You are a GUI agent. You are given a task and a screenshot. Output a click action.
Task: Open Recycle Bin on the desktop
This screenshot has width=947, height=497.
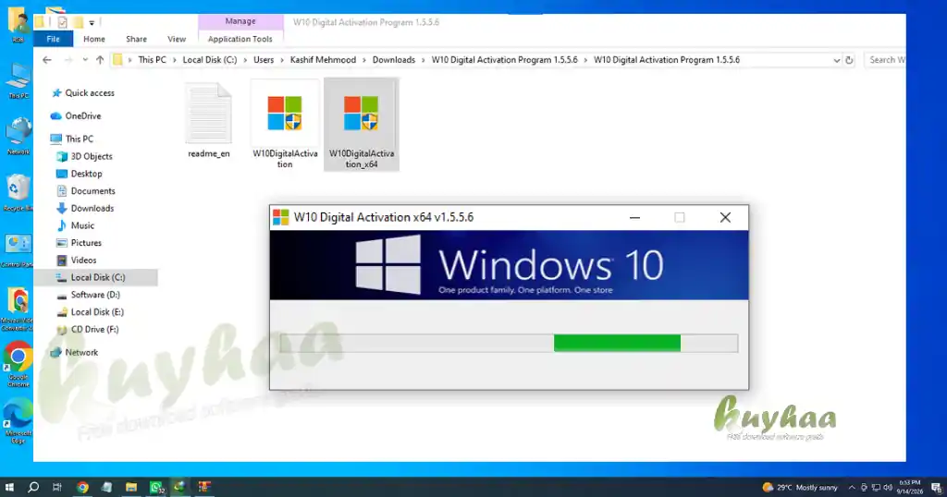[18, 193]
